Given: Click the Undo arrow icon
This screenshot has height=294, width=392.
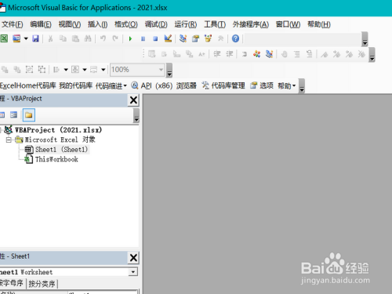Looking at the screenshot, I should point(103,38).
